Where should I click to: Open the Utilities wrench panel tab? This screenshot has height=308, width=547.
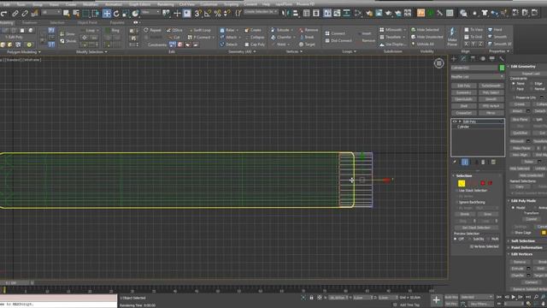[x=502, y=59]
